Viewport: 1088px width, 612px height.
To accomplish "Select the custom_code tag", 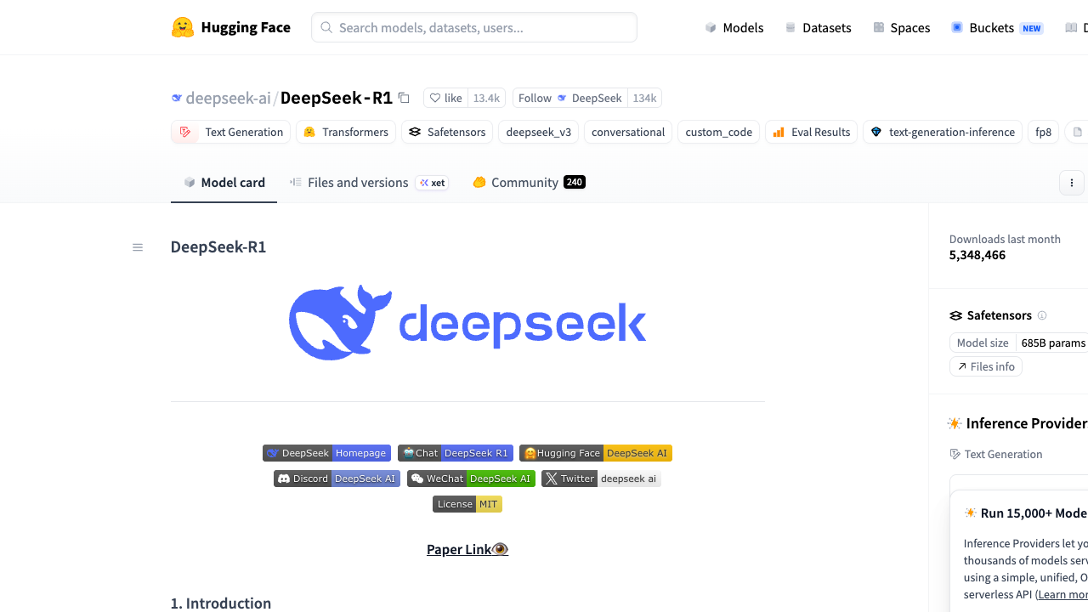I will tap(718, 132).
